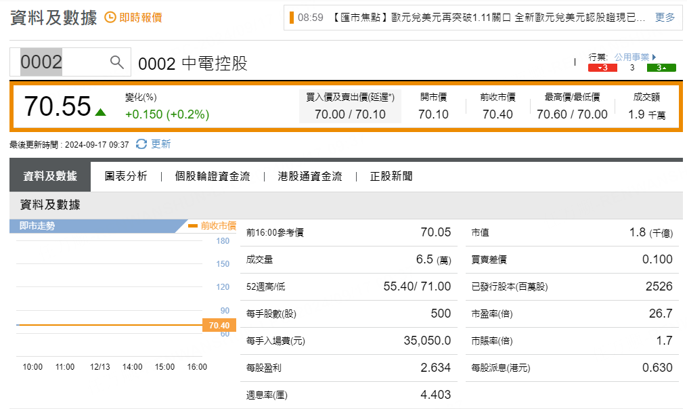Viewport: 687px width, 409px height.
Task: Click the 即時報價 real-time quote link
Action: click(x=141, y=18)
